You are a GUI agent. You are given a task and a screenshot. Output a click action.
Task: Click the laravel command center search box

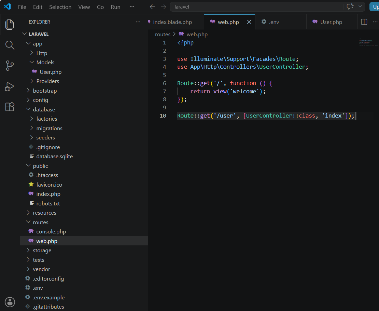[256, 7]
